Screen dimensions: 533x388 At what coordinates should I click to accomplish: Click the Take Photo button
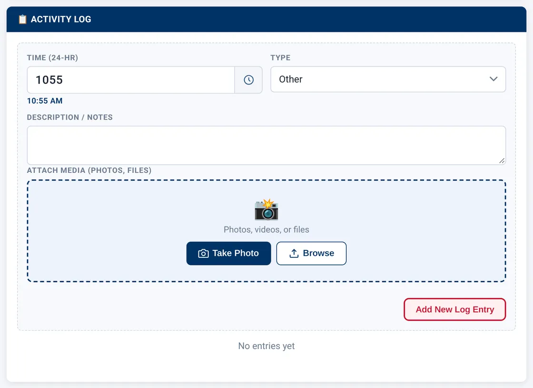coord(228,253)
